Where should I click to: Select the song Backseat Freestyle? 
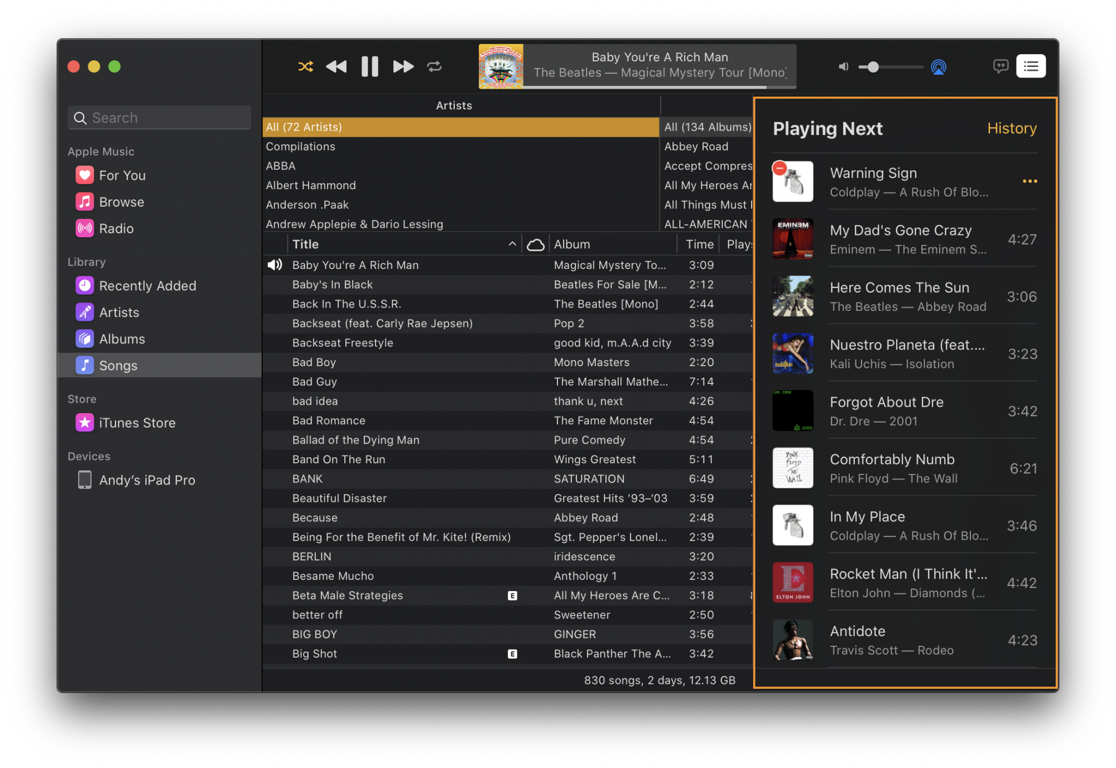click(508, 343)
